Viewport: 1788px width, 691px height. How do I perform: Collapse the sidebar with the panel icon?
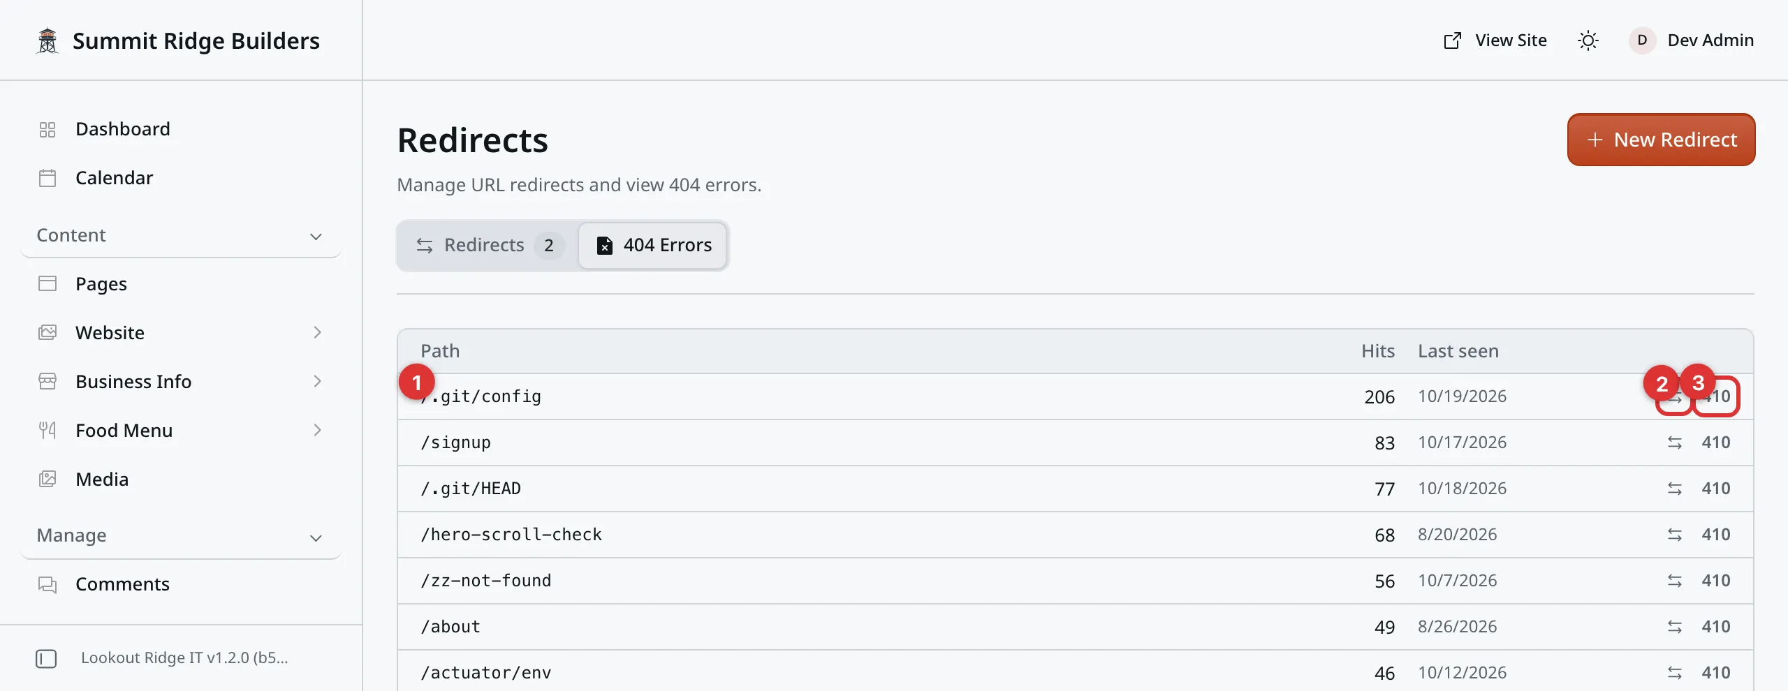(46, 658)
